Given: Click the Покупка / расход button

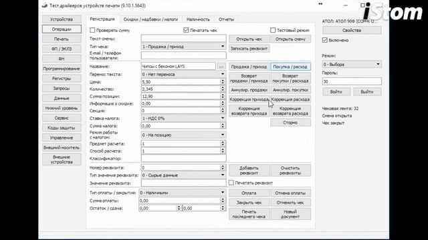Looking at the screenshot, I should 290,67.
